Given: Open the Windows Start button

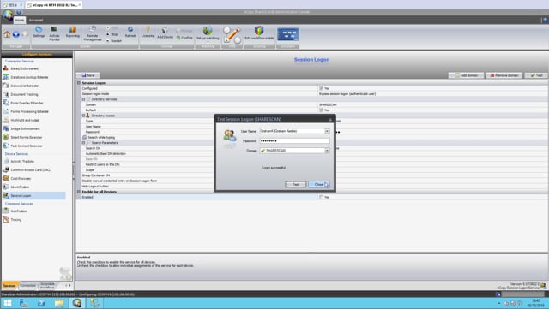Looking at the screenshot, I should (x=8, y=303).
